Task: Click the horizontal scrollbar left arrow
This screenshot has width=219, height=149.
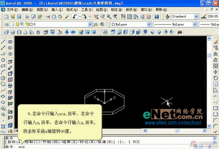Action: click(145, 131)
